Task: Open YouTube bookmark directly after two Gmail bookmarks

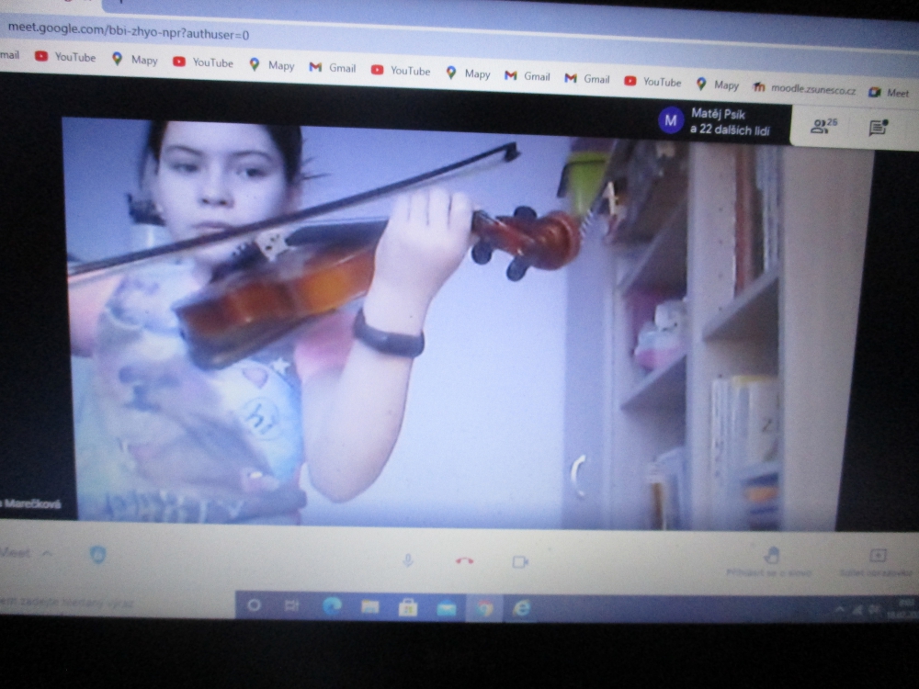Action: pyautogui.click(x=652, y=82)
